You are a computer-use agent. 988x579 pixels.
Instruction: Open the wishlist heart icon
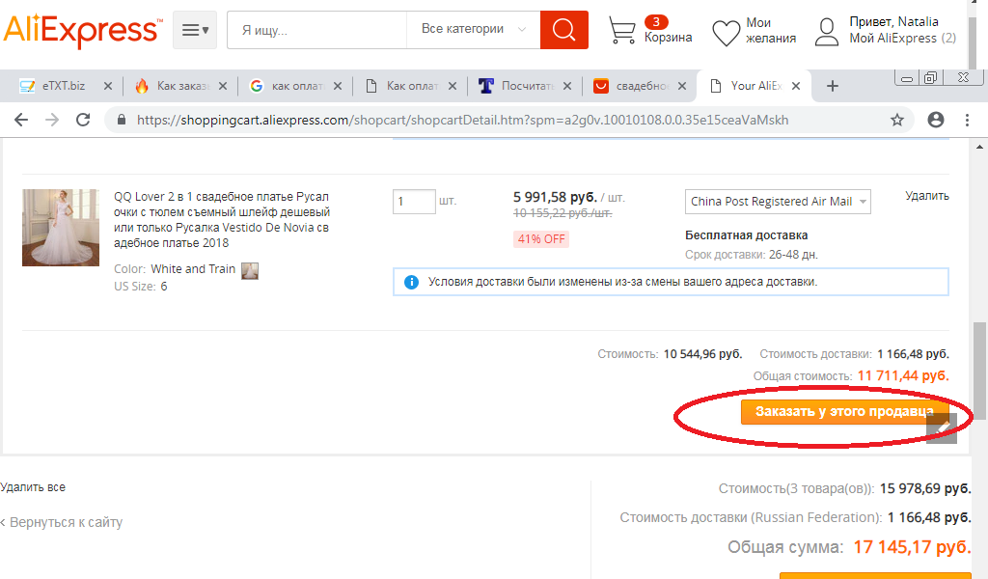pos(726,32)
